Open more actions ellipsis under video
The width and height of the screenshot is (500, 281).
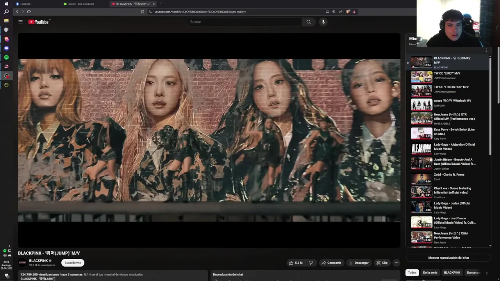tap(396, 263)
